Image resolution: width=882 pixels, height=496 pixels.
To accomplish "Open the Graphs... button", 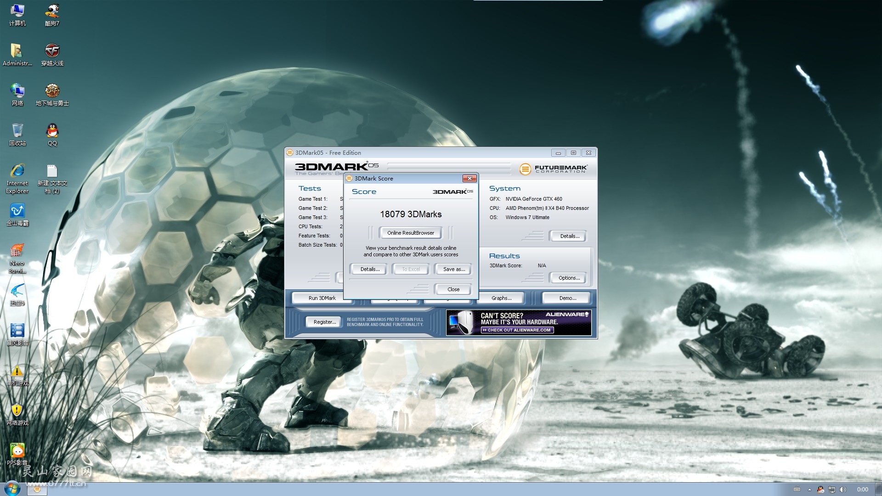I will [x=501, y=298].
